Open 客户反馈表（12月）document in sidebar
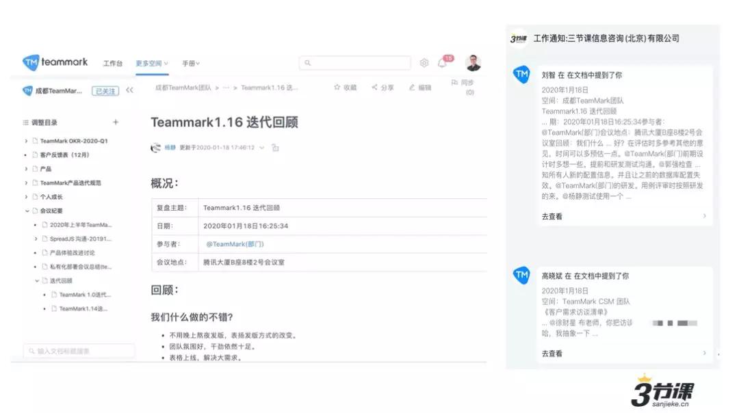 tap(64, 155)
